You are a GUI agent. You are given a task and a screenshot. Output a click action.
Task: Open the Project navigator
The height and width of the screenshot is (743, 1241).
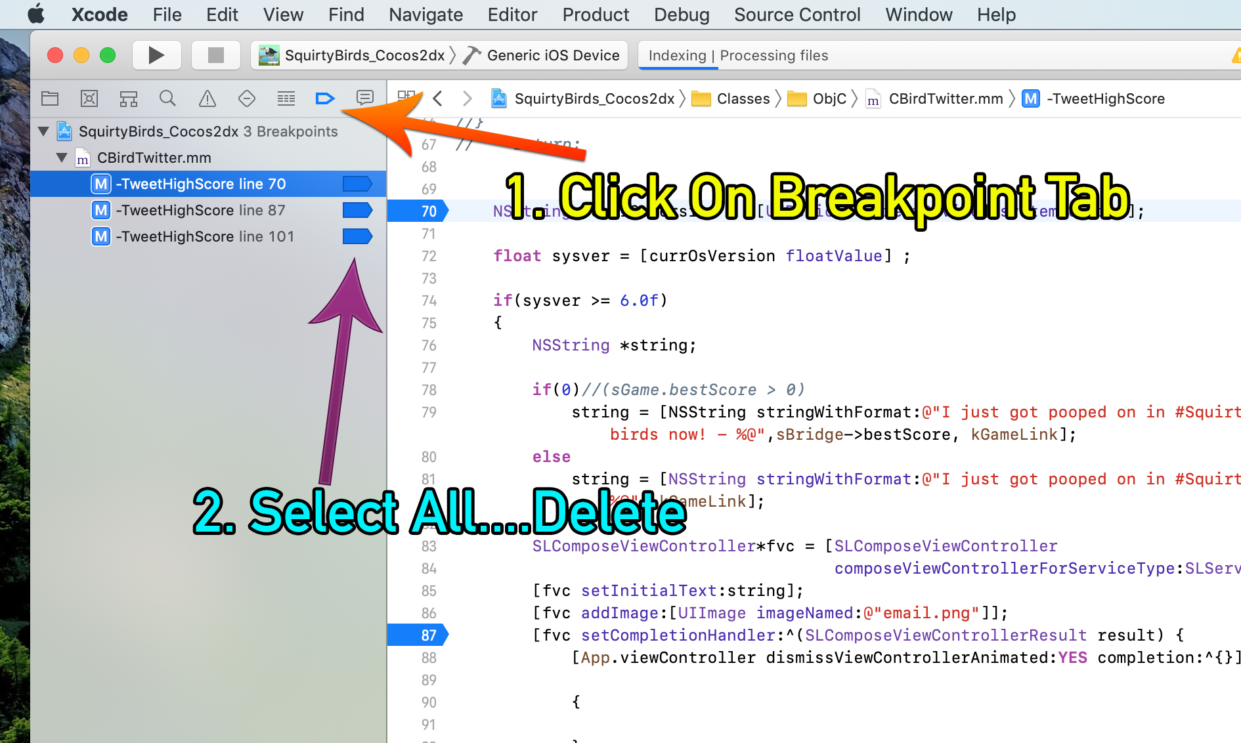coord(50,98)
